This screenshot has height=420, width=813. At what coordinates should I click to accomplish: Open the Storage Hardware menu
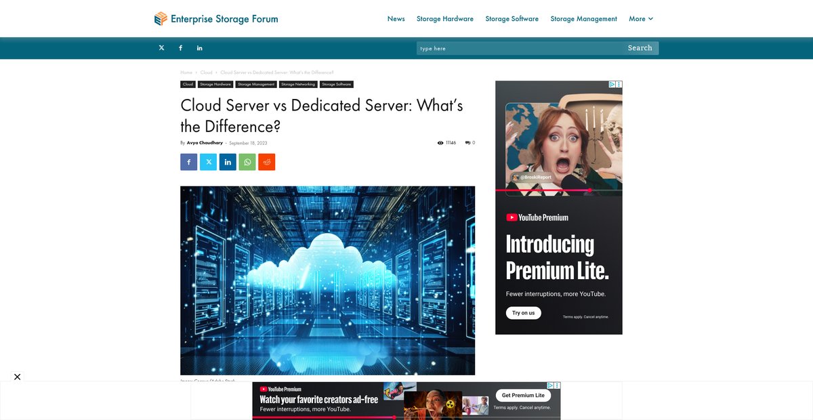(445, 19)
